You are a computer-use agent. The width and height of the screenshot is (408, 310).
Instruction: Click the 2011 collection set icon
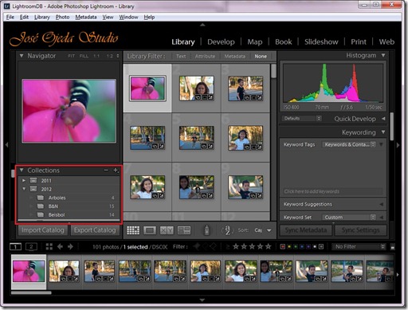[33, 180]
